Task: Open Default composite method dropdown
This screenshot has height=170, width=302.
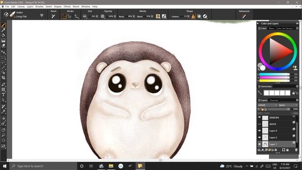Action: coord(268,105)
